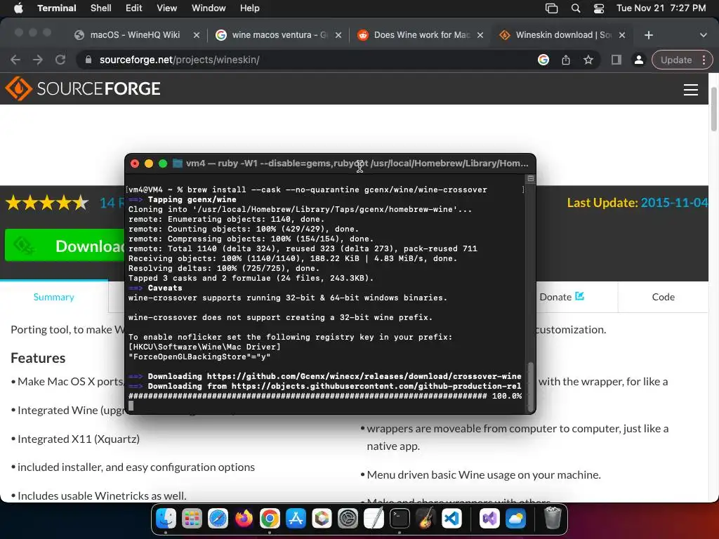
Task: Open Weather app from the Dock
Action: click(x=515, y=519)
